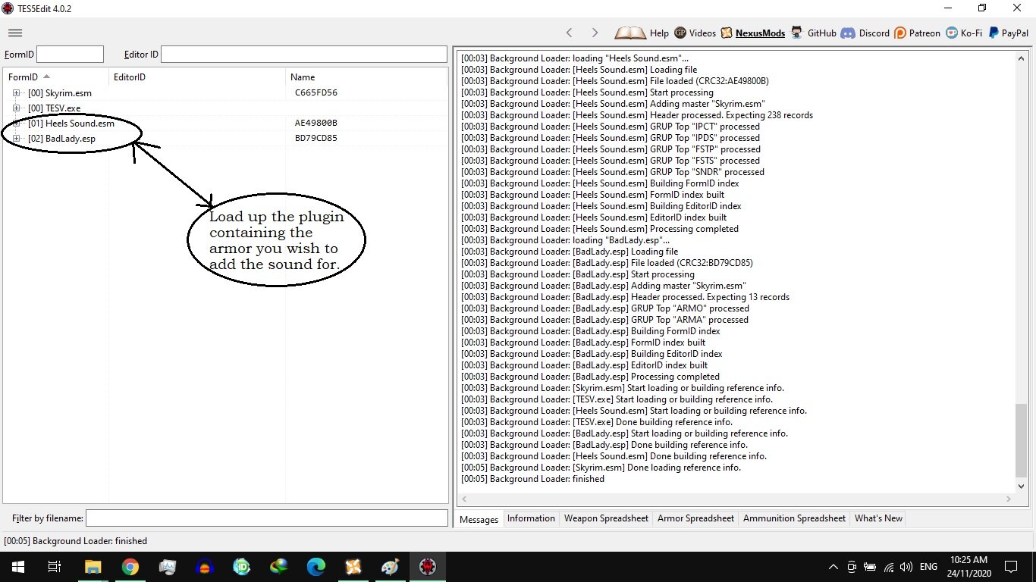Open Google Chrome from the taskbar
This screenshot has height=582, width=1036.
pyautogui.click(x=130, y=566)
